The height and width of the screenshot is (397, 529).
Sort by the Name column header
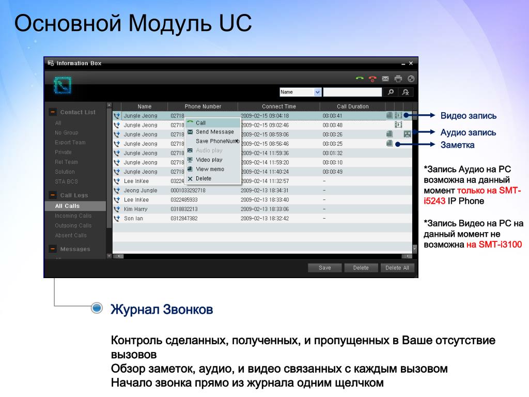pos(145,106)
